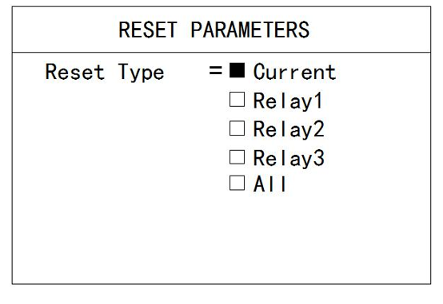Click the word RESET in the header

pos(148,30)
